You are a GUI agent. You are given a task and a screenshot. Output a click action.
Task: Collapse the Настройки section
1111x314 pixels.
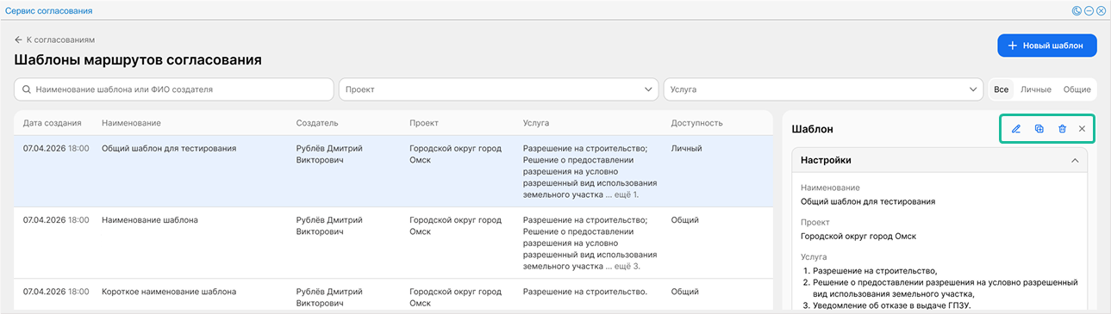pos(1075,160)
